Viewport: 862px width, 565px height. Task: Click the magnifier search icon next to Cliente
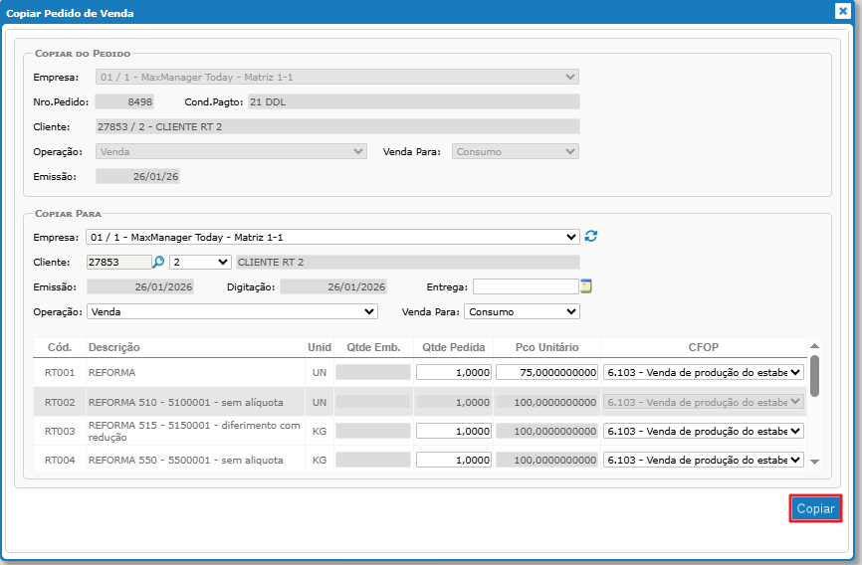pos(158,262)
